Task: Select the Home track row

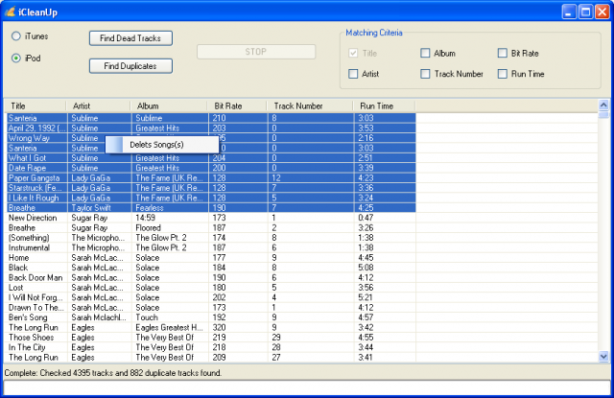Action: pos(211,258)
